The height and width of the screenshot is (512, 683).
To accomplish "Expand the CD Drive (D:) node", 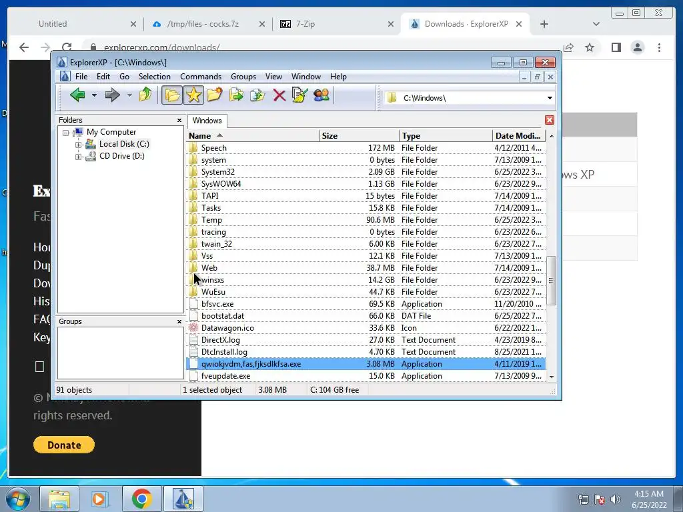I will [x=78, y=156].
